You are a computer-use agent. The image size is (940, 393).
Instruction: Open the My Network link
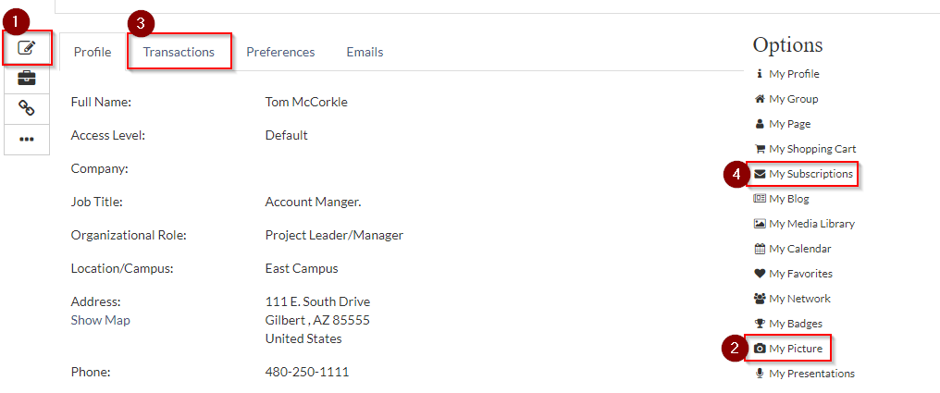coord(799,299)
